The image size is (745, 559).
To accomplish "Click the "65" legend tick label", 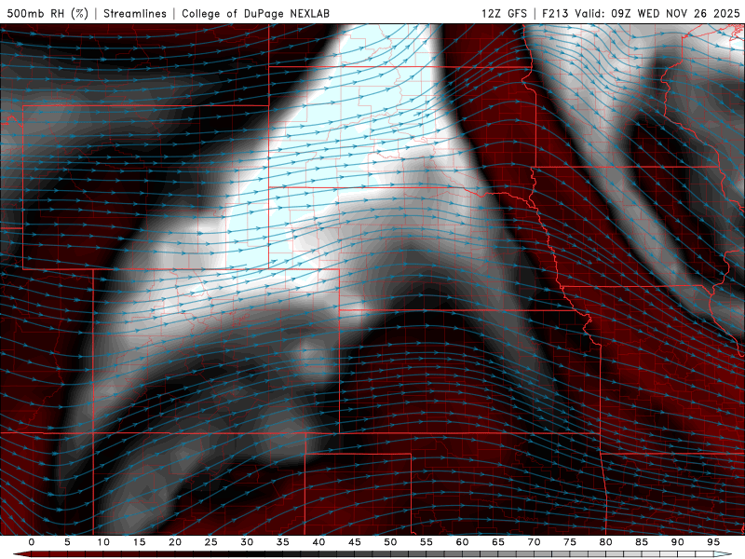I will point(498,542).
